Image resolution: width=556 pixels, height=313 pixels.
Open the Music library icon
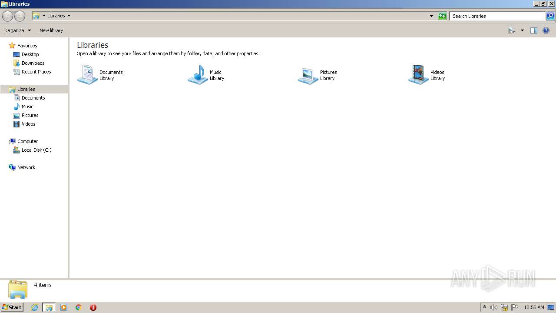(198, 75)
